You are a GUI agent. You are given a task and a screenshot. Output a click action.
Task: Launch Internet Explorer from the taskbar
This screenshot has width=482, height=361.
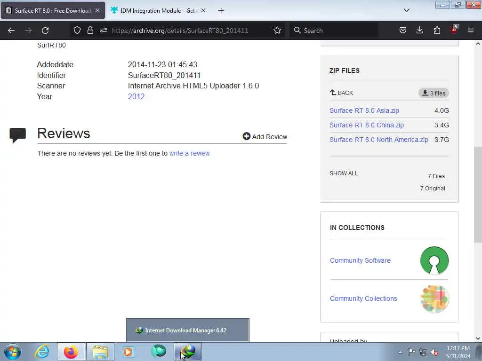tap(42, 352)
